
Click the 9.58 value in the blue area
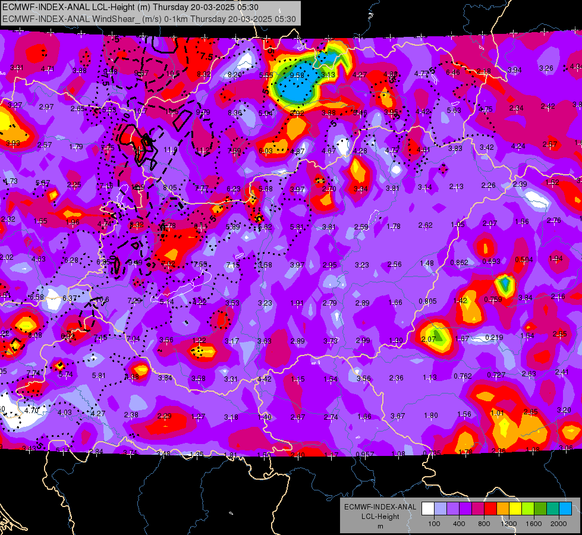tap(297, 75)
